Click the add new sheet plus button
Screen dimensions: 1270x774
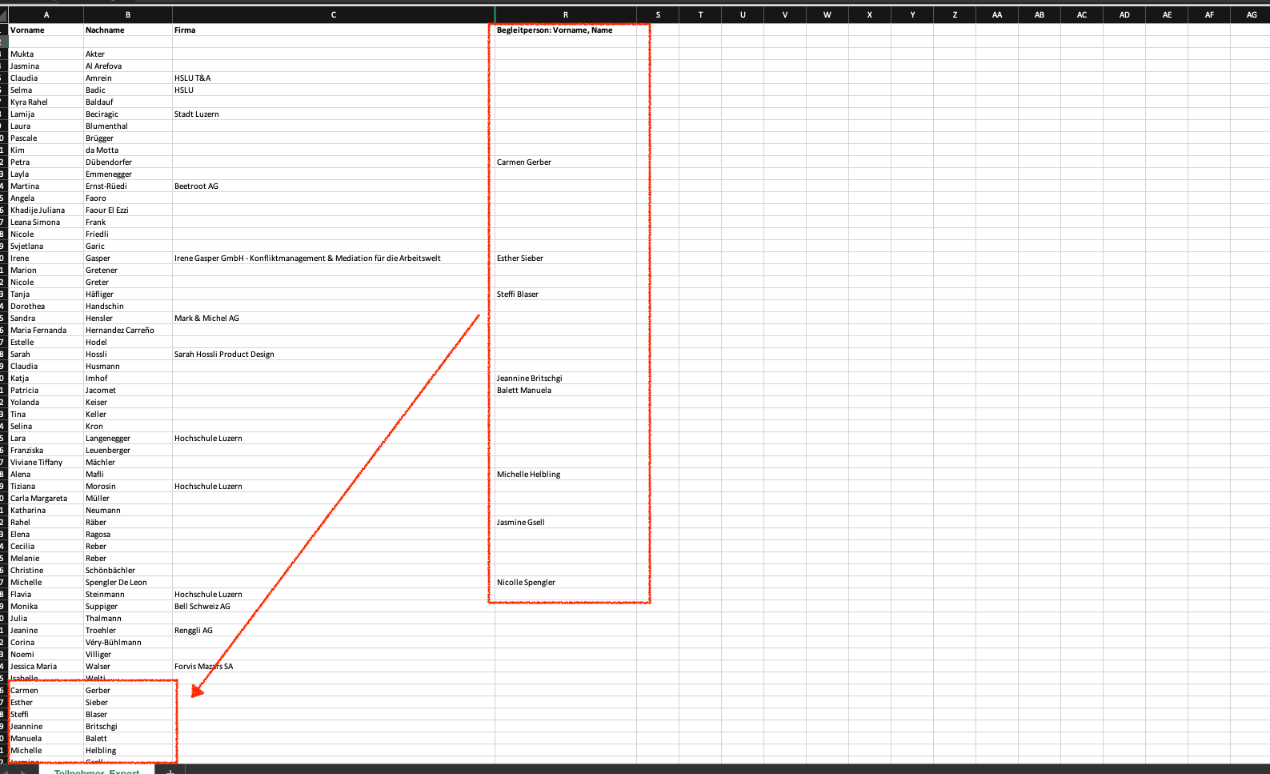[170, 771]
